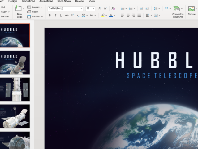198x149 pixels.
Task: Open the text direction icon
Action: click(x=148, y=15)
